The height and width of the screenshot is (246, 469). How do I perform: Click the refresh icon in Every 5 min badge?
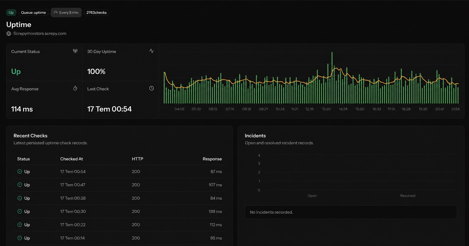(56, 13)
